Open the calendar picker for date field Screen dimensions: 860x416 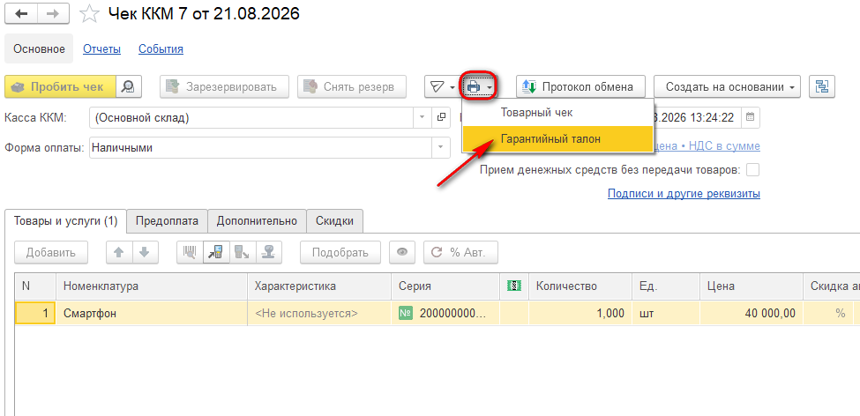751,117
